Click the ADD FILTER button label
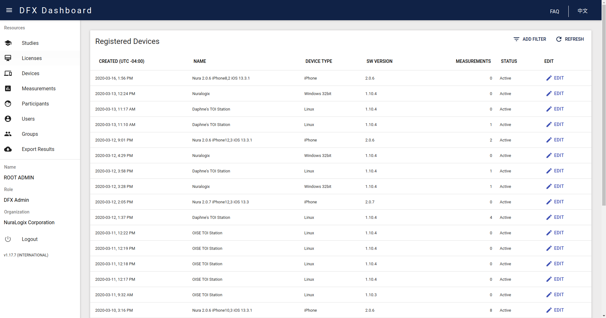This screenshot has width=606, height=318. tap(534, 39)
